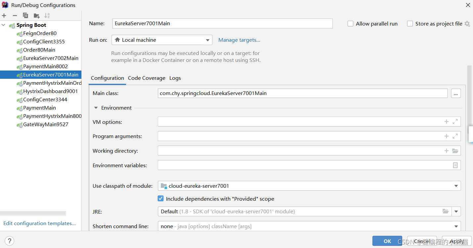473x248 pixels.
Task: Click the Copy Configuration icon
Action: 25,16
